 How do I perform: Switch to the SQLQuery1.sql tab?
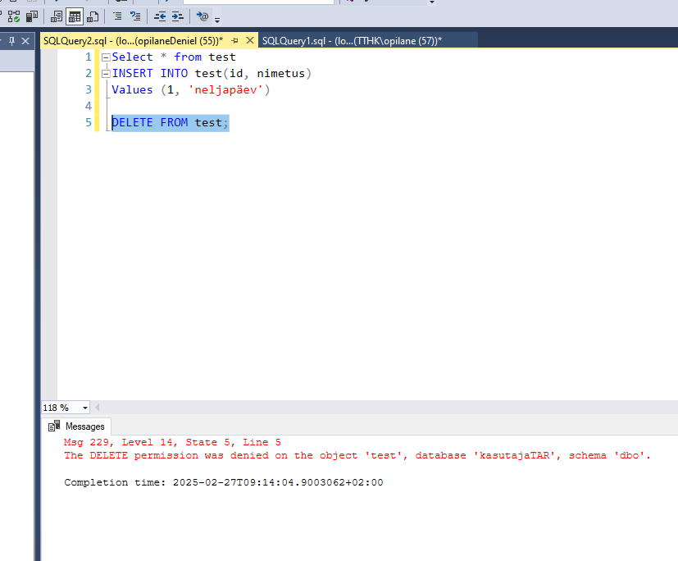(x=352, y=40)
